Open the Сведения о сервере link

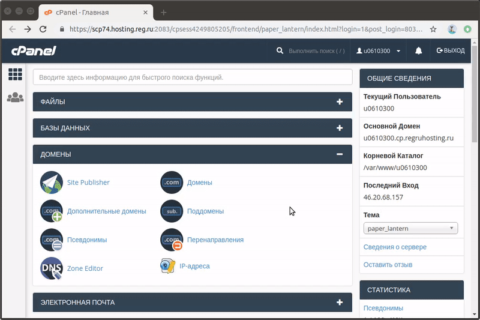(x=395, y=247)
